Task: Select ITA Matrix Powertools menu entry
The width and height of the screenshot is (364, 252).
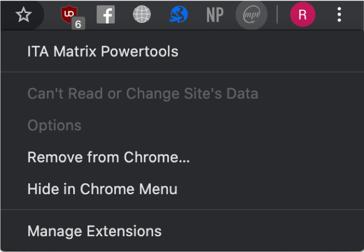Action: coord(103,52)
